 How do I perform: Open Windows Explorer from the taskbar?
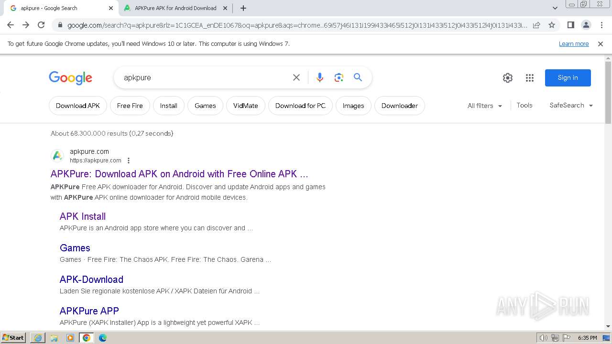click(x=54, y=338)
